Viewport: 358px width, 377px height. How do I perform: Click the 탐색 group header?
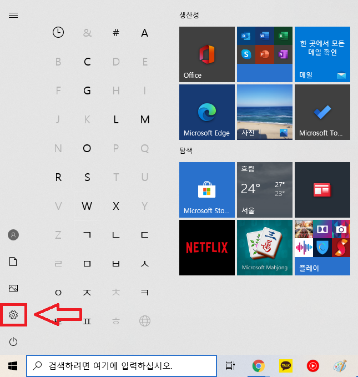[x=186, y=150]
